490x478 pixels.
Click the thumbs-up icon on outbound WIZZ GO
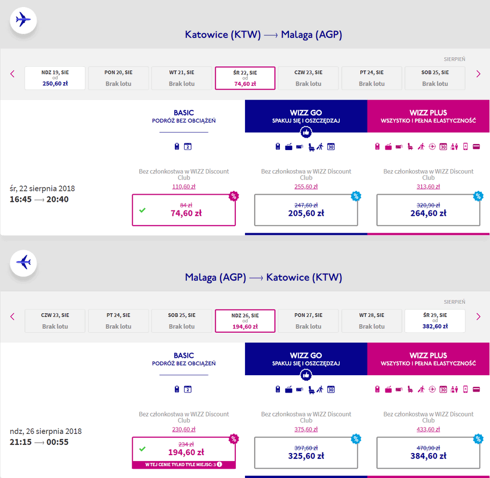click(x=306, y=132)
